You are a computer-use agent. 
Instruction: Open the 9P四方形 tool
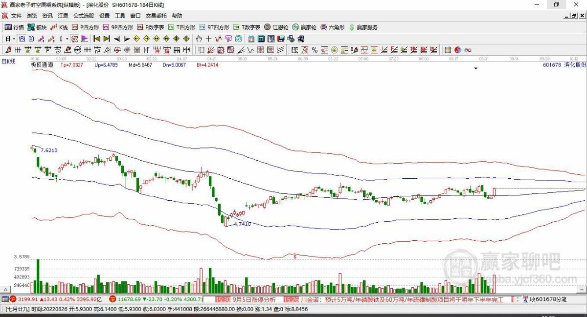tap(118, 27)
